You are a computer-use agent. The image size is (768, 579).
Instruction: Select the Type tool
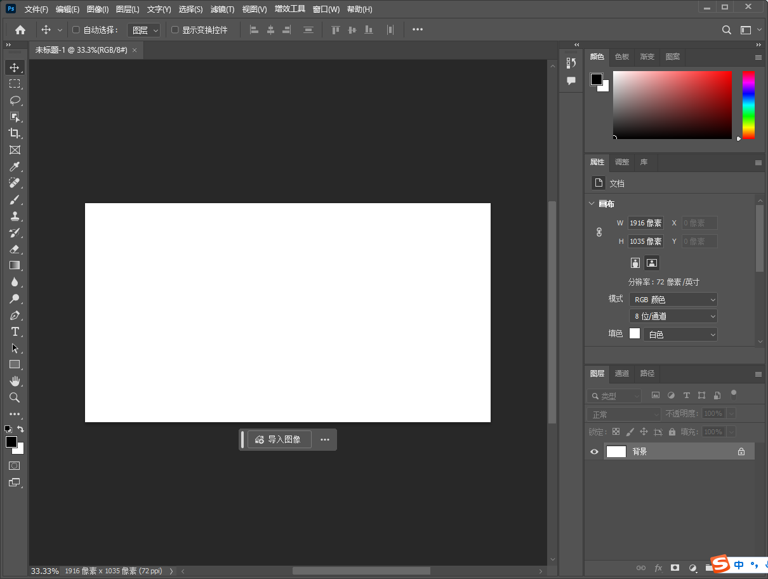(x=15, y=331)
